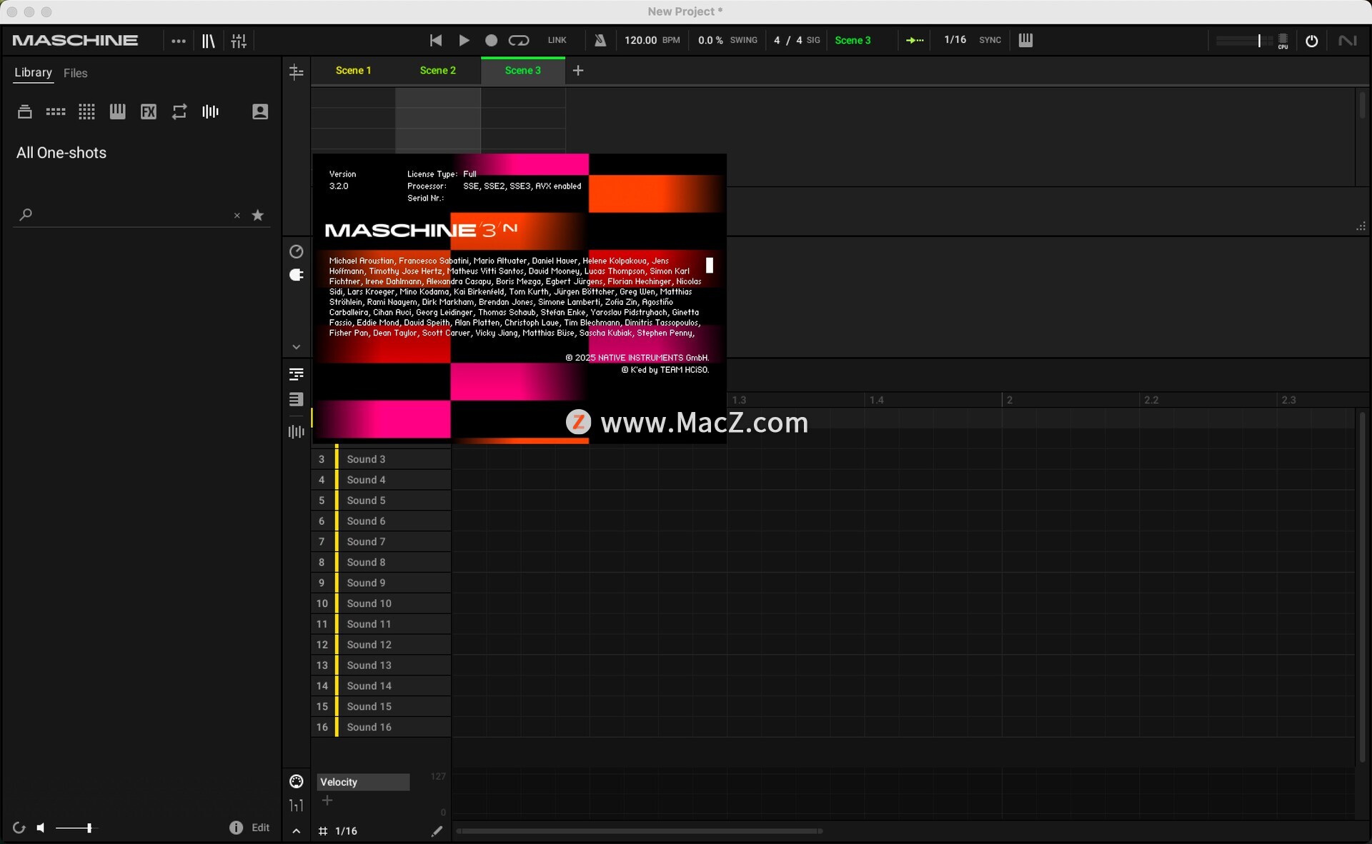Open the plug-in icon in control area

click(296, 275)
